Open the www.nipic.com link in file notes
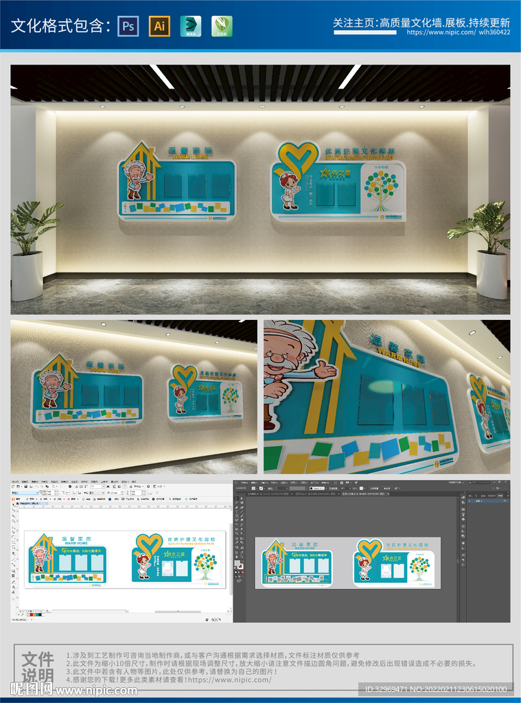521x703 pixels. click(x=229, y=680)
